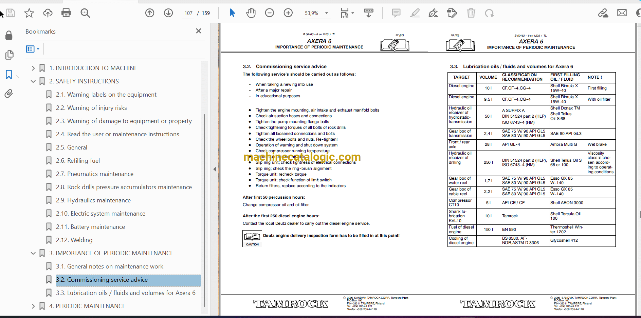Open bookmark 4. PERIODIC MAINTENANCE
The width and height of the screenshot is (641, 318).
click(87, 306)
